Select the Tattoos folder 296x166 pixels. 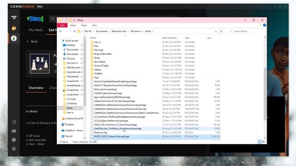coord(98,70)
